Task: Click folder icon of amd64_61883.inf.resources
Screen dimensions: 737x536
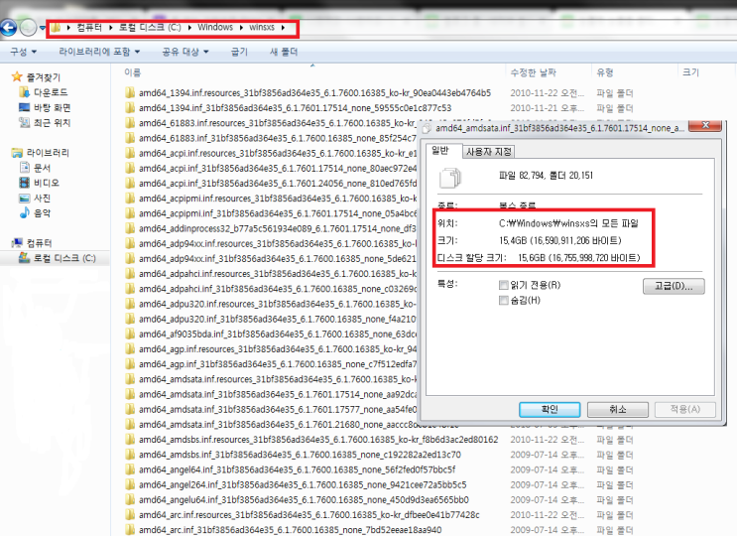Action: 130,123
